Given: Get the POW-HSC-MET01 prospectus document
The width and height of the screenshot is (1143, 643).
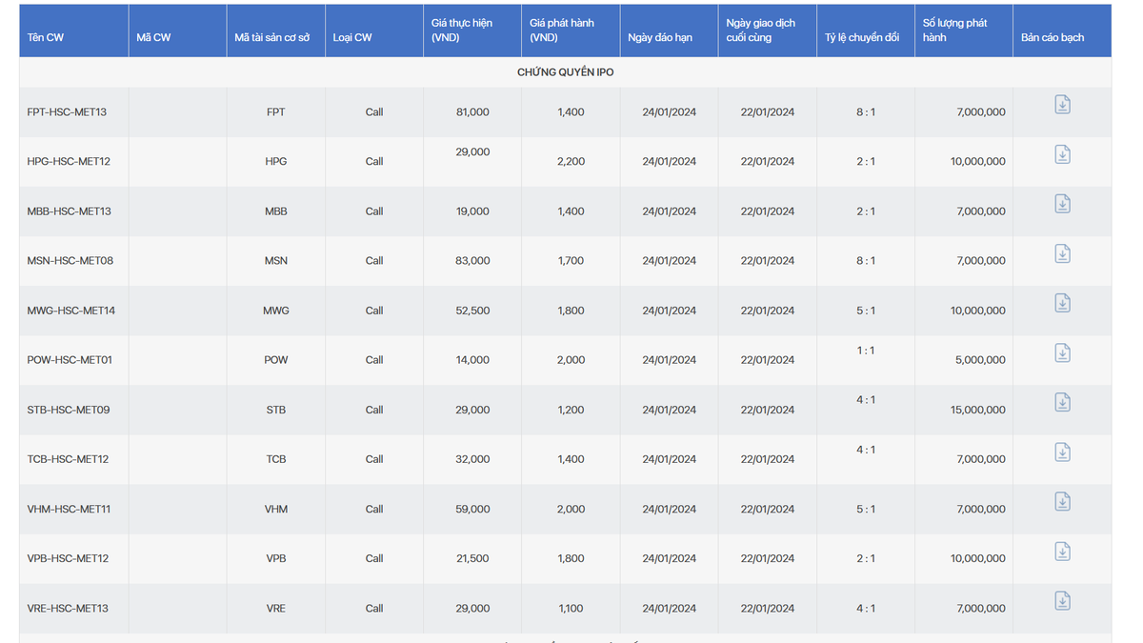Looking at the screenshot, I should (1062, 353).
